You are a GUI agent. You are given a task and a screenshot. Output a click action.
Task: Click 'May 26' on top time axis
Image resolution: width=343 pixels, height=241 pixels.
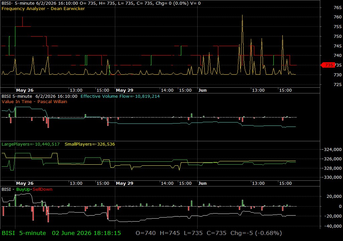(x=25, y=90)
